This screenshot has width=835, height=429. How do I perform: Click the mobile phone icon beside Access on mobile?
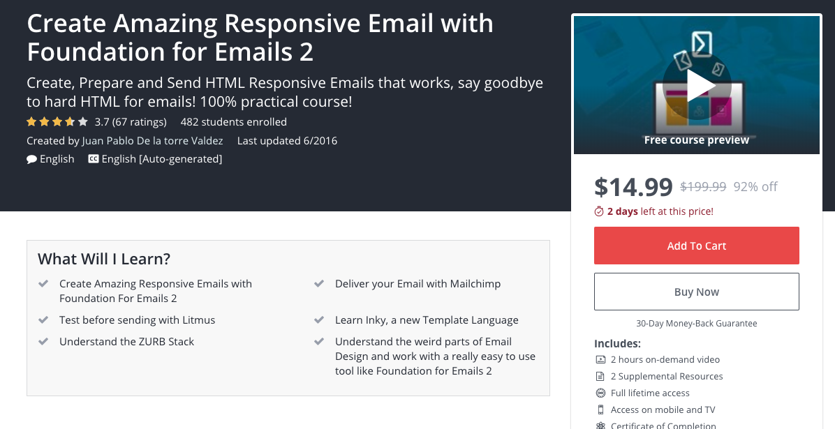[x=600, y=410]
